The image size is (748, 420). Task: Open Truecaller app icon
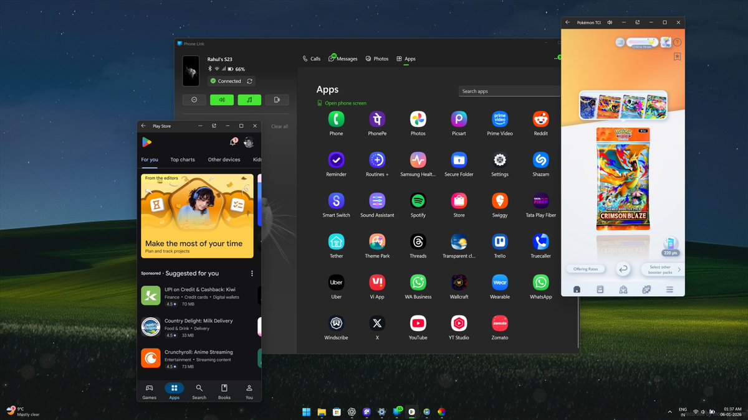pos(540,241)
